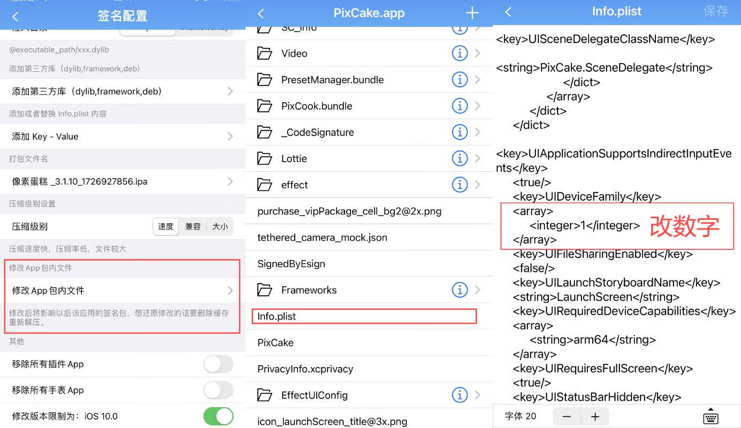Viewport: 741px width, 428px height.
Task: Tap the _CodeSignature folder icon
Action: (265, 132)
